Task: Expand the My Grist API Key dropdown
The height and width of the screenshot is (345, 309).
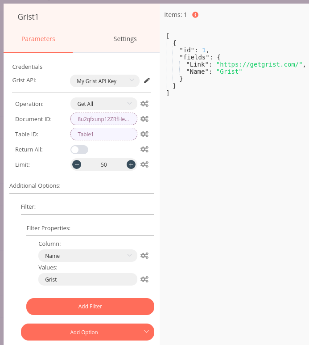Action: coord(104,81)
